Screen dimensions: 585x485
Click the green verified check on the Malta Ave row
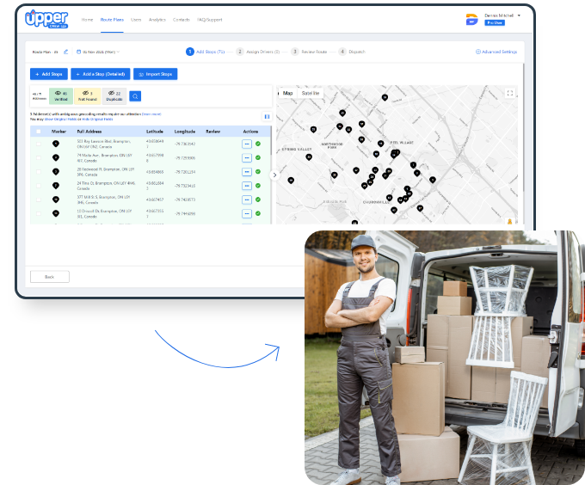point(258,157)
